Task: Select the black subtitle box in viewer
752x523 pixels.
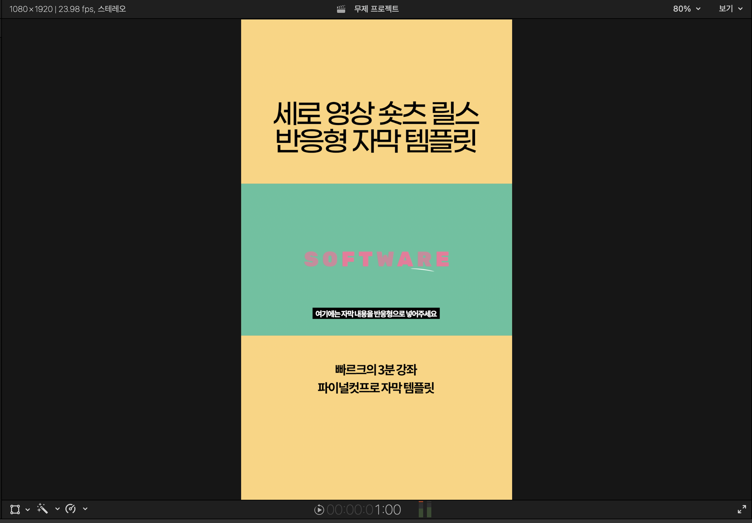Action: point(376,314)
